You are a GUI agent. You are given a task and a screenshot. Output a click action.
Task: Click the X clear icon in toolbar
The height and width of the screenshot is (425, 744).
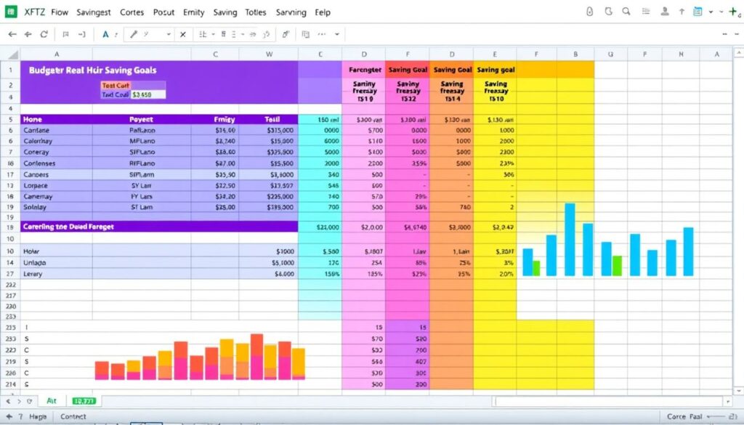182,34
